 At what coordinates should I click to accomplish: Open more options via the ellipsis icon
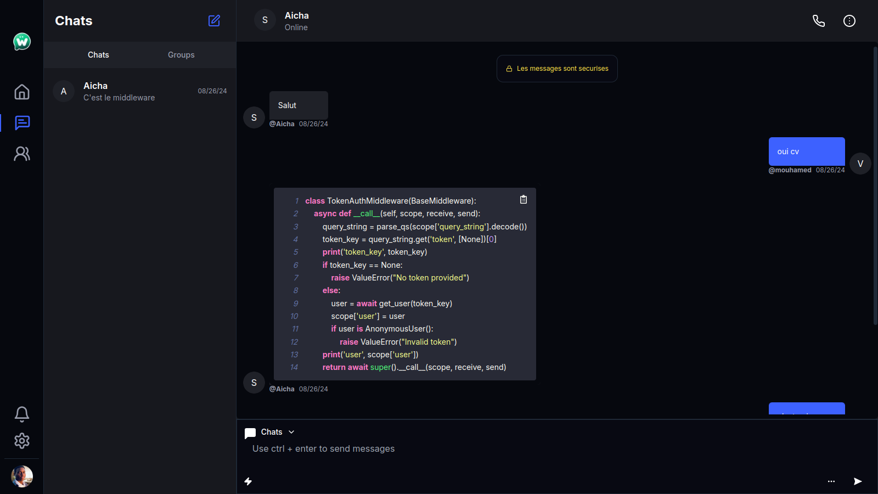tap(831, 481)
